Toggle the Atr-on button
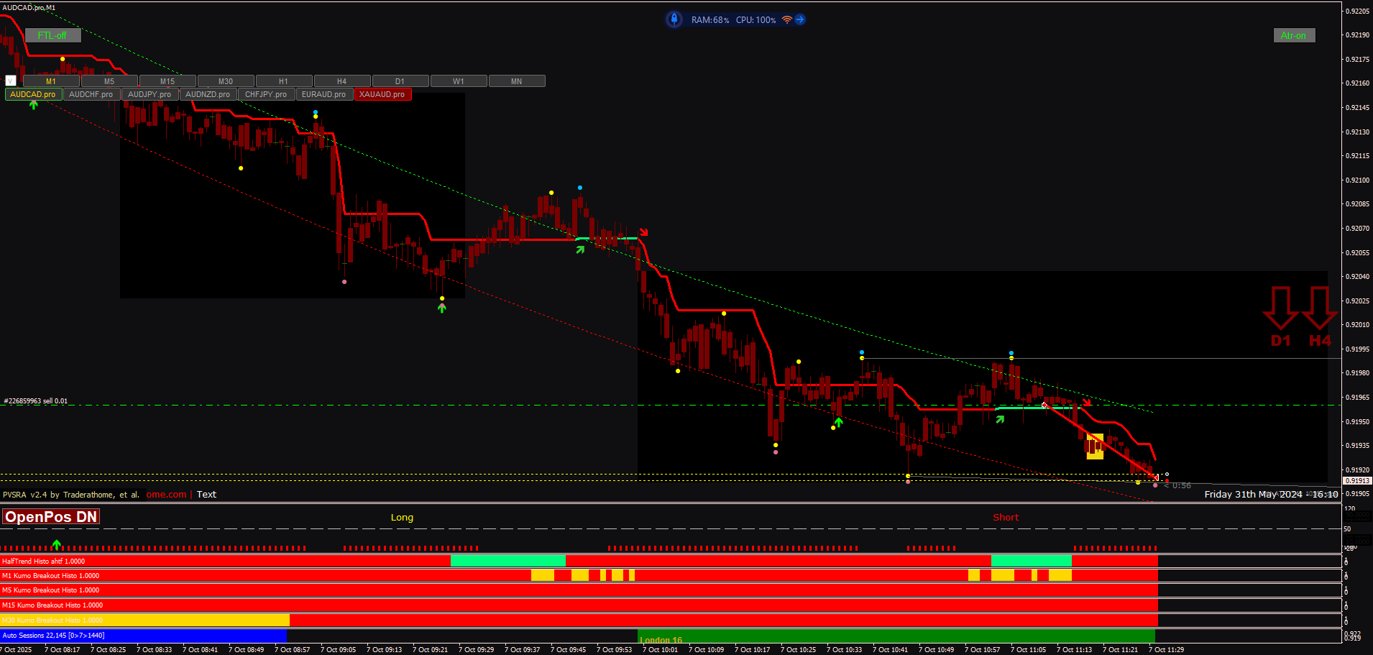 [x=1294, y=35]
